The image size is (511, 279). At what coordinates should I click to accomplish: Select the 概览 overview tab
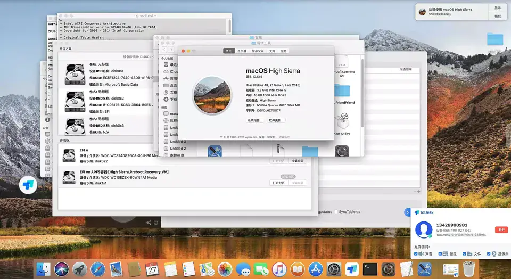(x=229, y=51)
